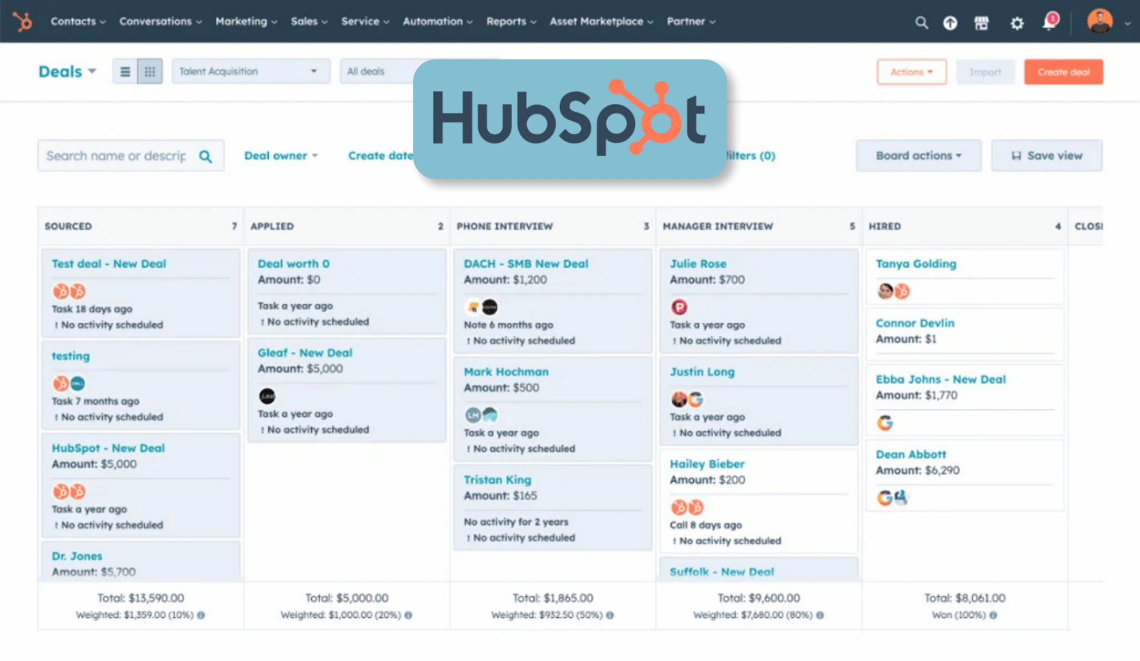
Task: Click the LM avatar on Mark Hochman card
Action: point(473,415)
